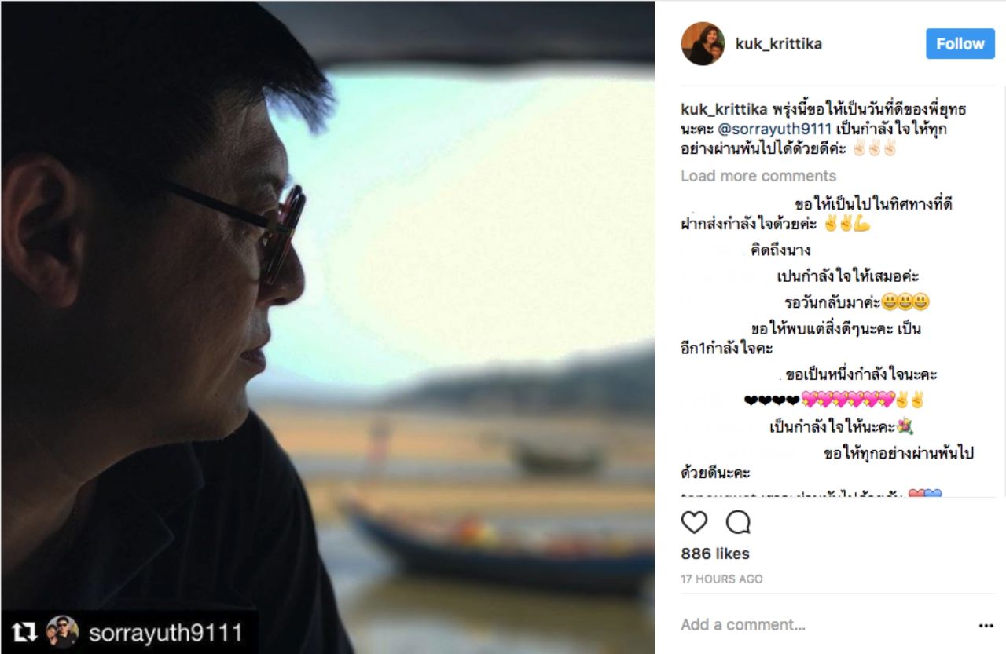Viewport: 1006px width, 654px height.
Task: View the 886 likes list
Action: pyautogui.click(x=715, y=554)
